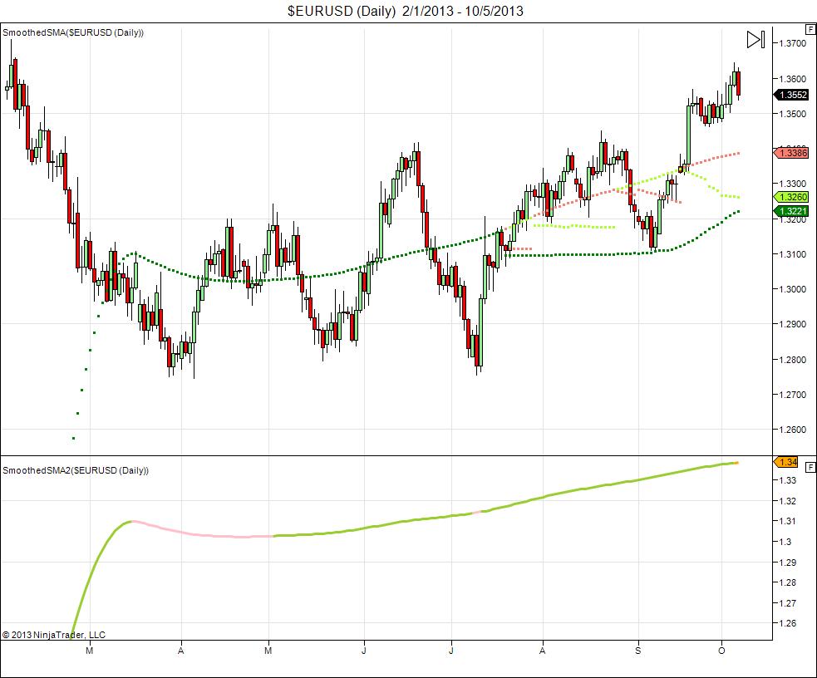Click the yellow highlighted candle marker
The width and height of the screenshot is (817, 678).
click(x=681, y=169)
